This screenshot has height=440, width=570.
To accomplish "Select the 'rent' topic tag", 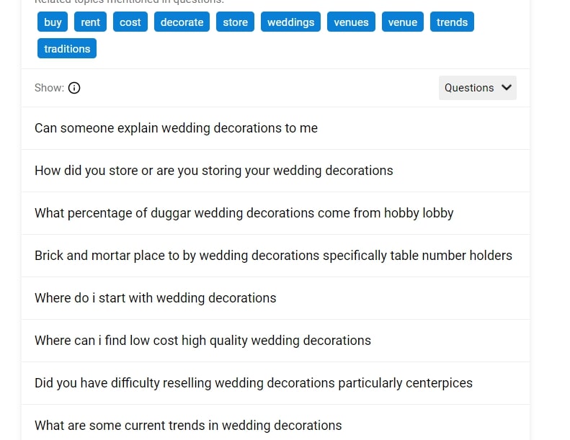I will [90, 22].
